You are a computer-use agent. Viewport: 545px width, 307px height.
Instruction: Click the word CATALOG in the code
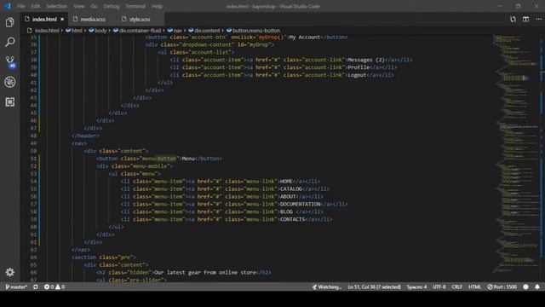click(291, 188)
